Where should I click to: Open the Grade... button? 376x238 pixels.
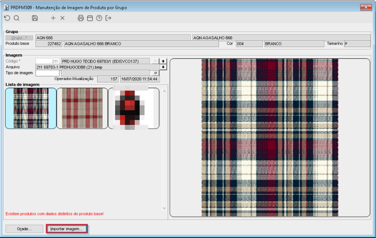click(24, 229)
